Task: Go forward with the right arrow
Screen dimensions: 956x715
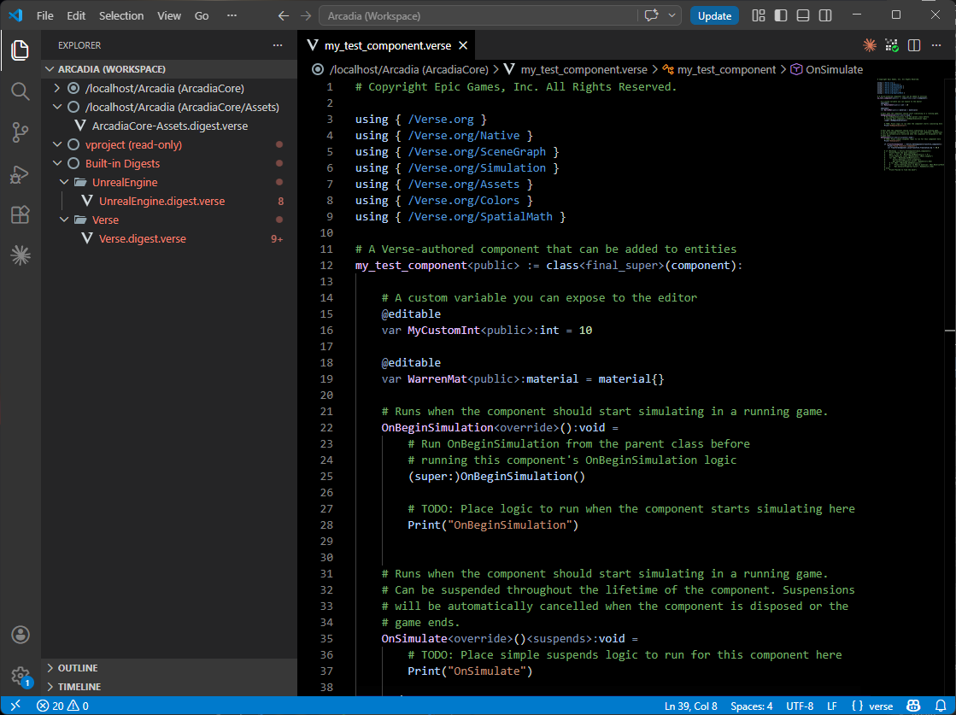Action: pyautogui.click(x=306, y=16)
